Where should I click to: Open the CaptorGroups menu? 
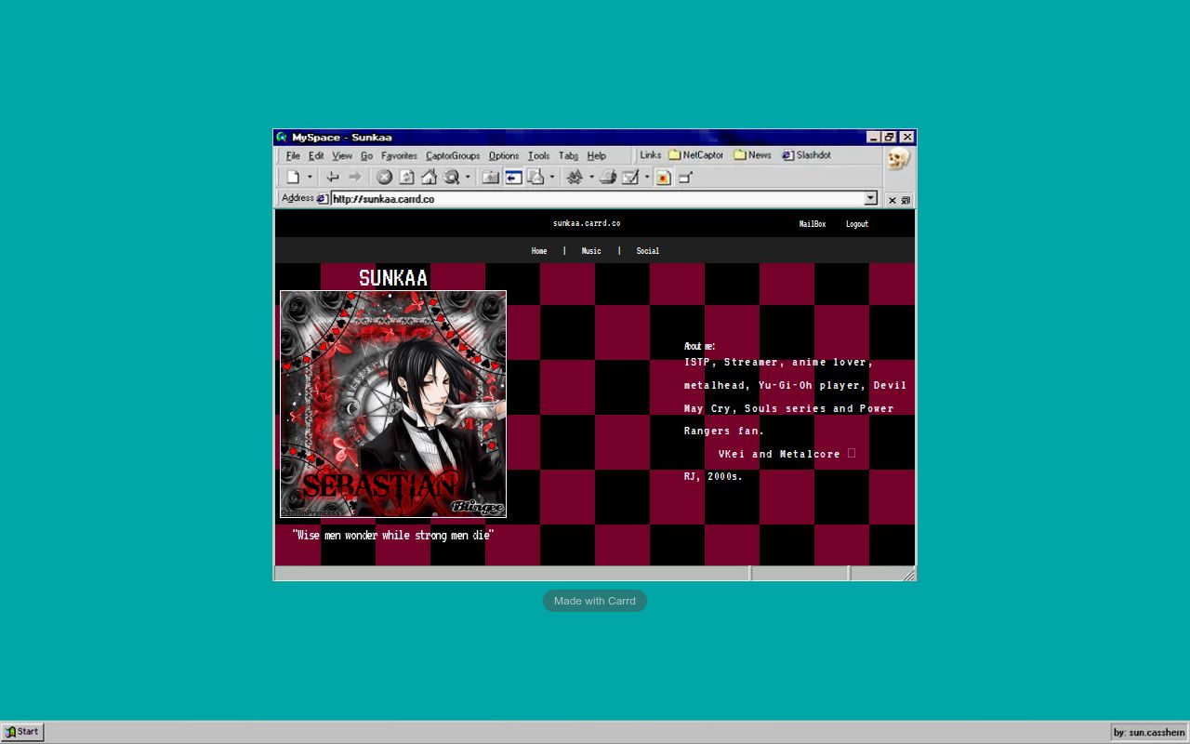pyautogui.click(x=453, y=155)
